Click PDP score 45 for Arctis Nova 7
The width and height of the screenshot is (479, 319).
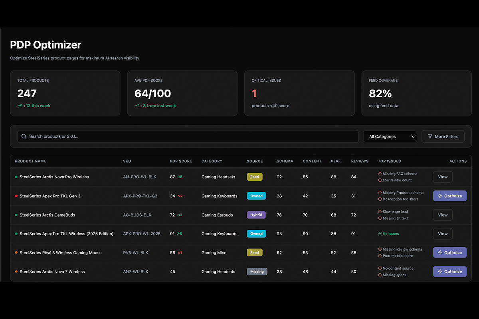(x=172, y=272)
